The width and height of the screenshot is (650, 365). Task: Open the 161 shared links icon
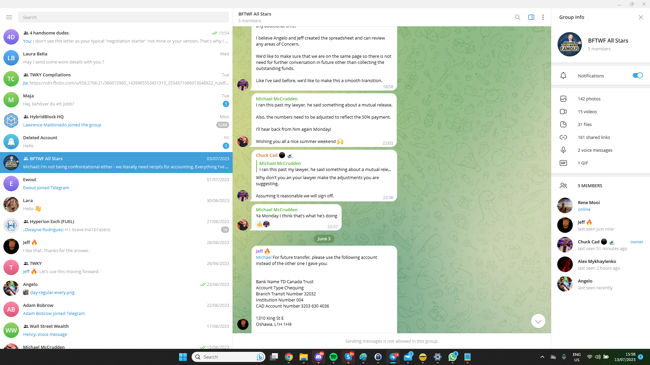pyautogui.click(x=563, y=137)
